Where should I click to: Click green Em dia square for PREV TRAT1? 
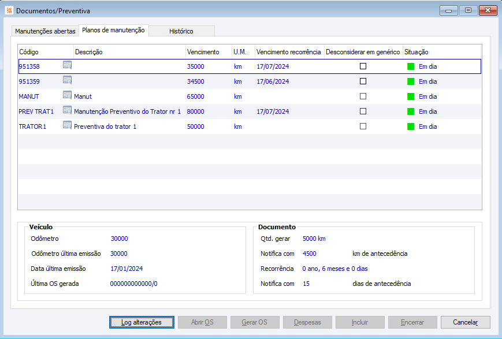tap(411, 111)
